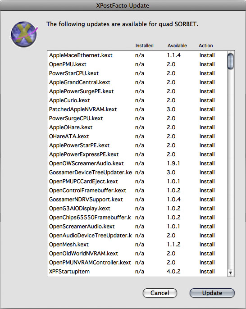Click the XPostFacto globe icon
This screenshot has height=309, width=246.
24,35
